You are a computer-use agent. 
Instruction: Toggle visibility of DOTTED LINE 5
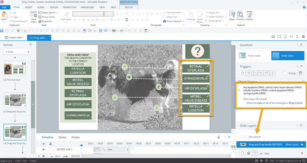pyautogui.click(x=44, y=149)
